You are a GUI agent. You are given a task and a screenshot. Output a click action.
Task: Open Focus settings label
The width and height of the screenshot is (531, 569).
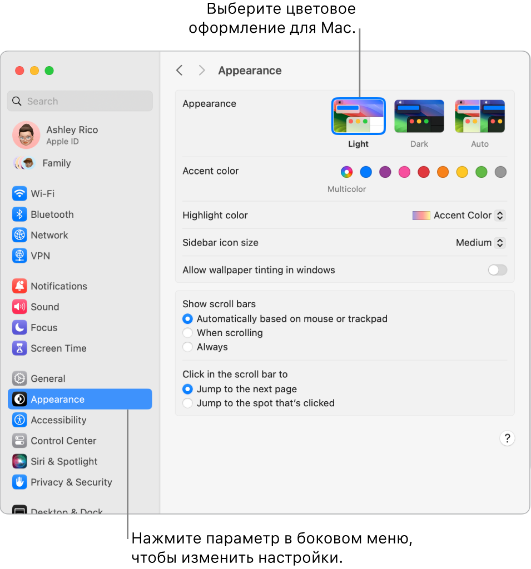tap(44, 328)
